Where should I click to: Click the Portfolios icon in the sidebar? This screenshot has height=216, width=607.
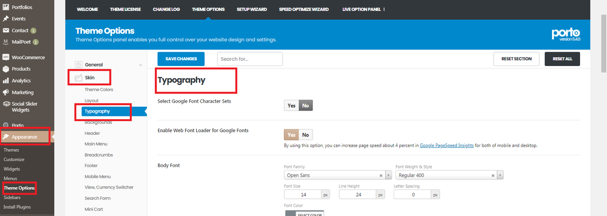coord(6,7)
